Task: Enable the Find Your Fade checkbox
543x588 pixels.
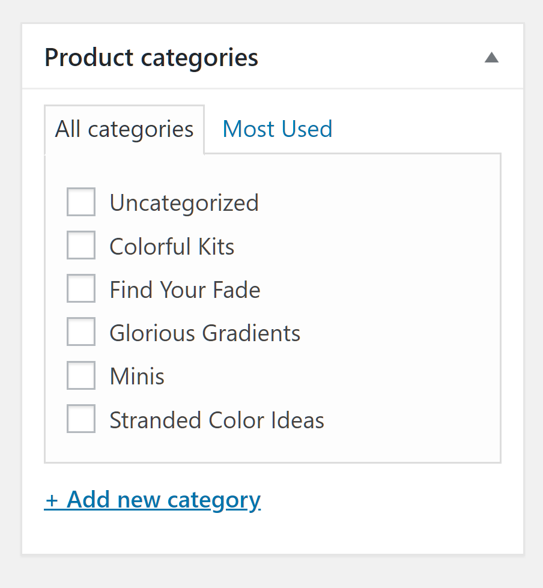Action: (81, 289)
